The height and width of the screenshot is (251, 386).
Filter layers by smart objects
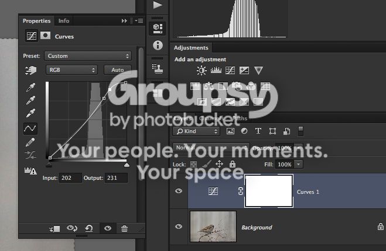[x=286, y=131]
